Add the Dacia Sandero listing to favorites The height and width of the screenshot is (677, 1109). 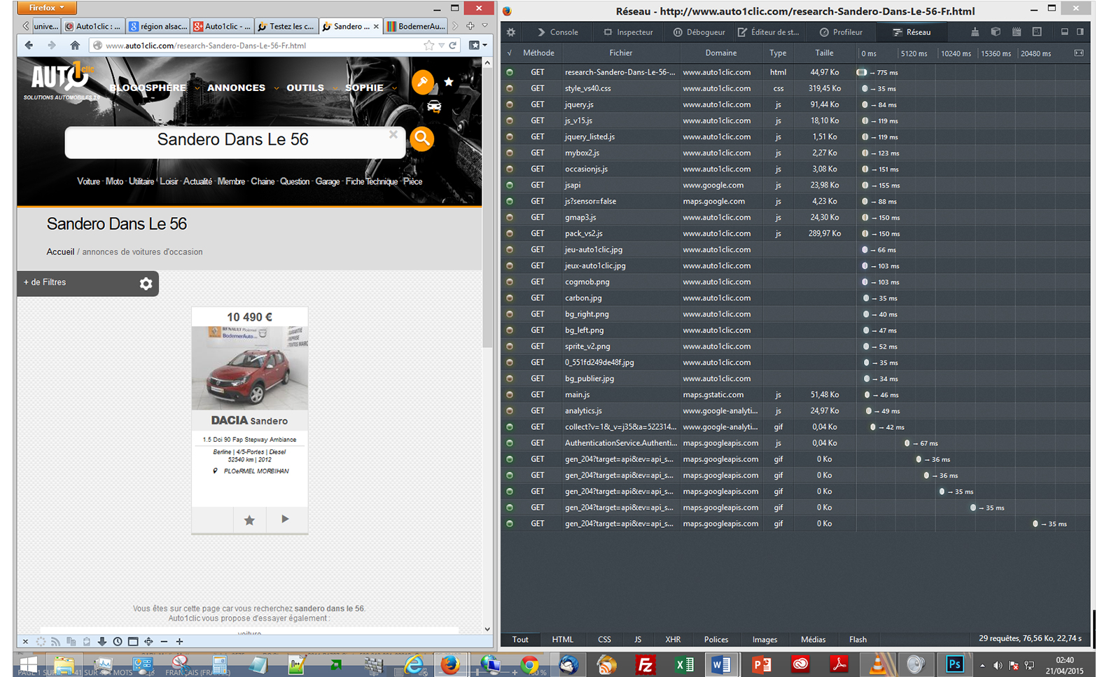click(249, 519)
